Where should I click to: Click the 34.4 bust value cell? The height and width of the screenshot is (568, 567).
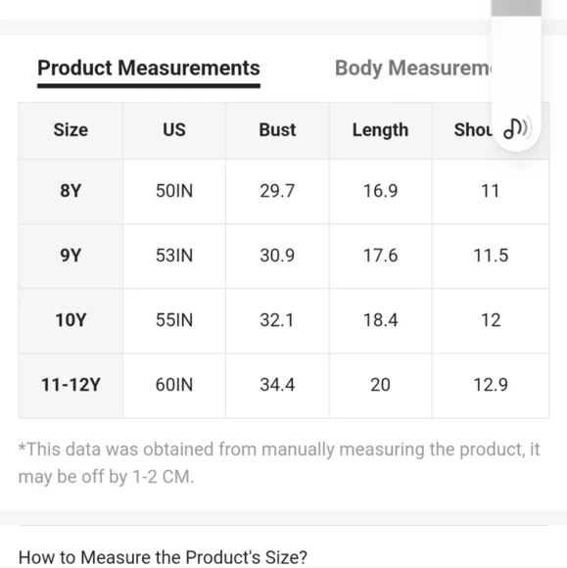[x=277, y=386]
